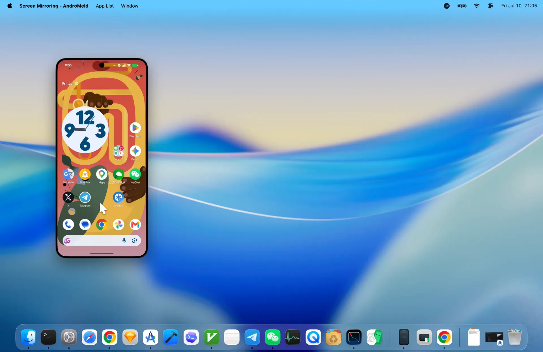The image size is (543, 352).
Task: Open Google Photos on the phone
Action: (118, 225)
